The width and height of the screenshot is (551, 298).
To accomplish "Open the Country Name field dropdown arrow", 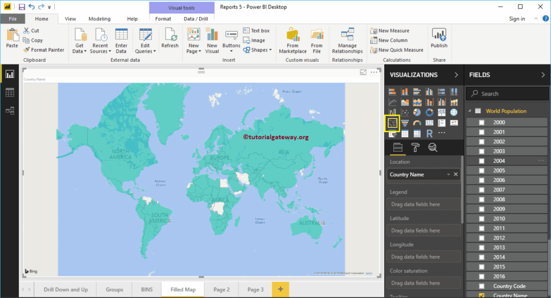I will (x=448, y=175).
